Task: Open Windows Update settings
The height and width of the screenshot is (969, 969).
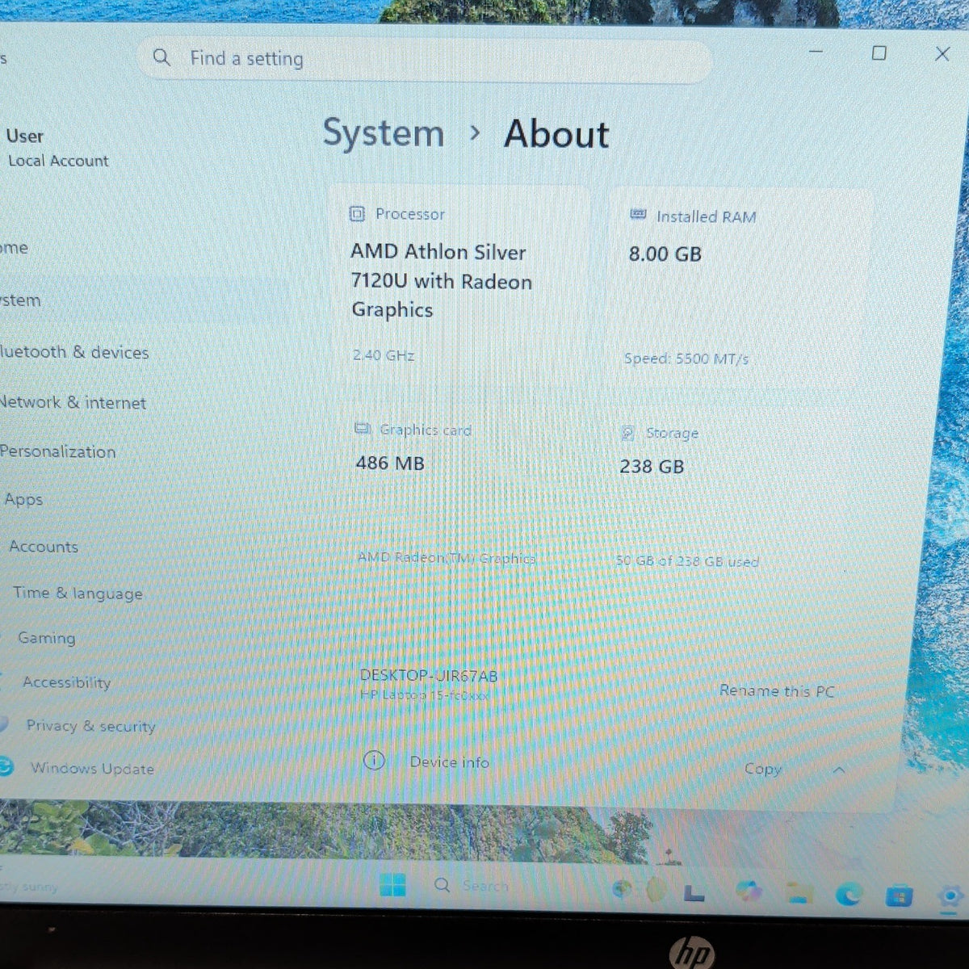Action: click(92, 768)
